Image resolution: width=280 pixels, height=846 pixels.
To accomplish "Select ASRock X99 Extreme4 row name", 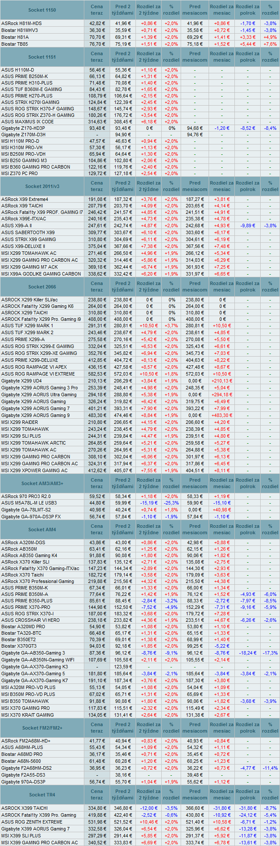I will (25, 199).
